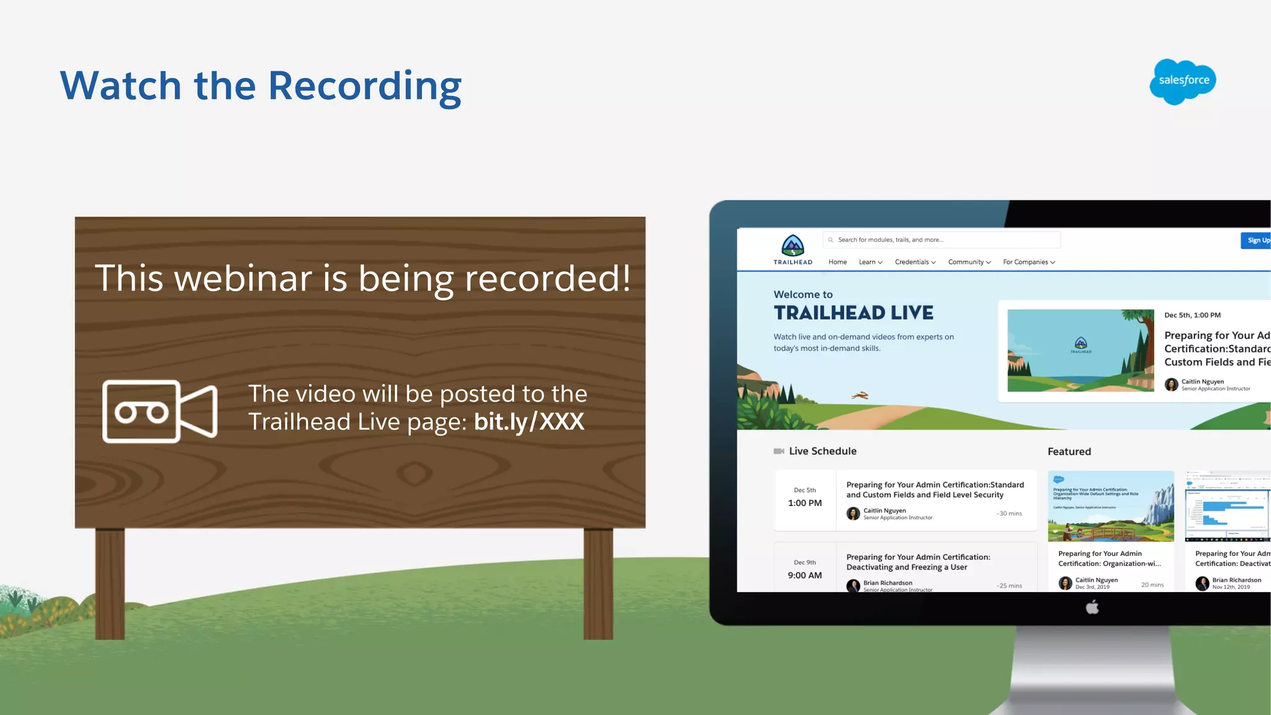Click the video camera recording icon on the sign

click(160, 411)
